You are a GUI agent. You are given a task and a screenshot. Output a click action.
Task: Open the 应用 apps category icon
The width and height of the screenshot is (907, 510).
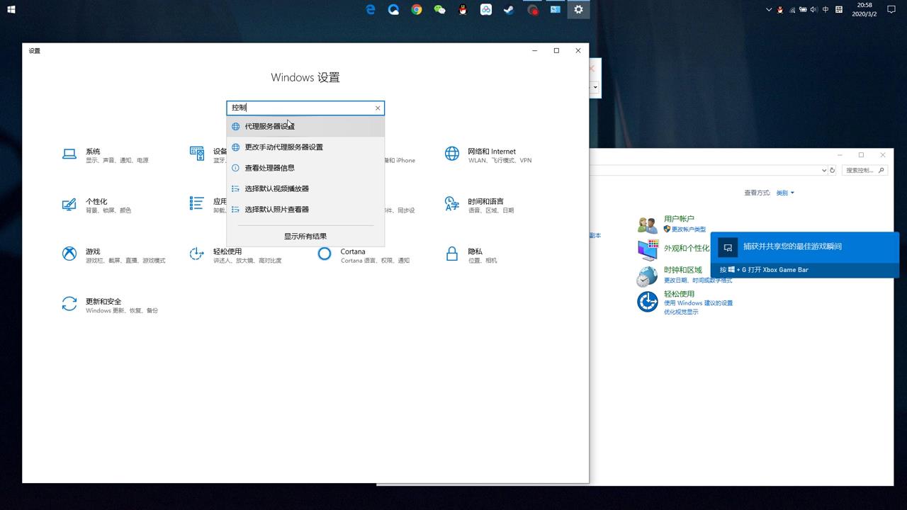click(197, 203)
